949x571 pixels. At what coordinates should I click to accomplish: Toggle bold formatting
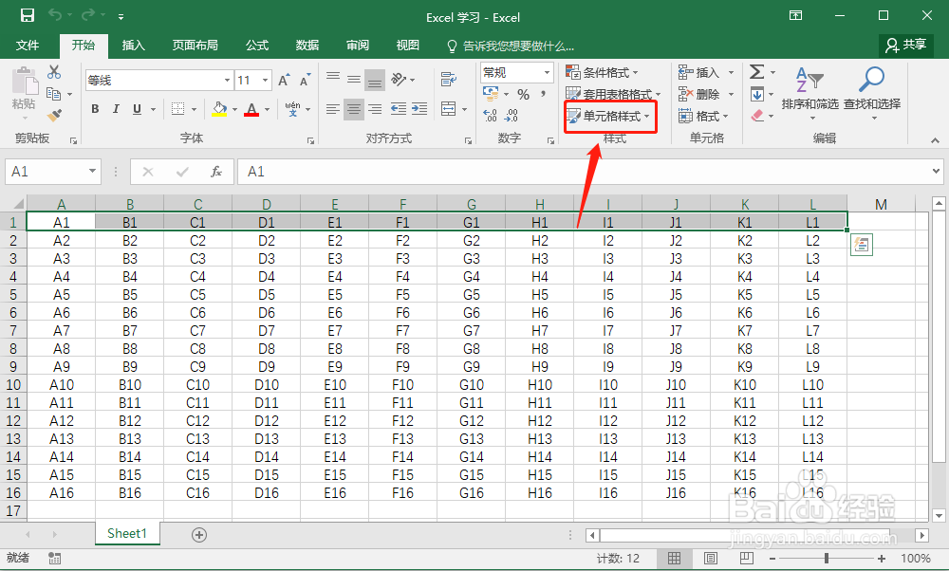tap(95, 109)
